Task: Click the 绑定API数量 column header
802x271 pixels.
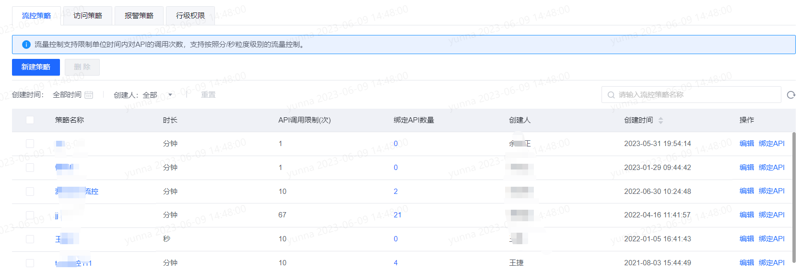Action: pyautogui.click(x=414, y=120)
